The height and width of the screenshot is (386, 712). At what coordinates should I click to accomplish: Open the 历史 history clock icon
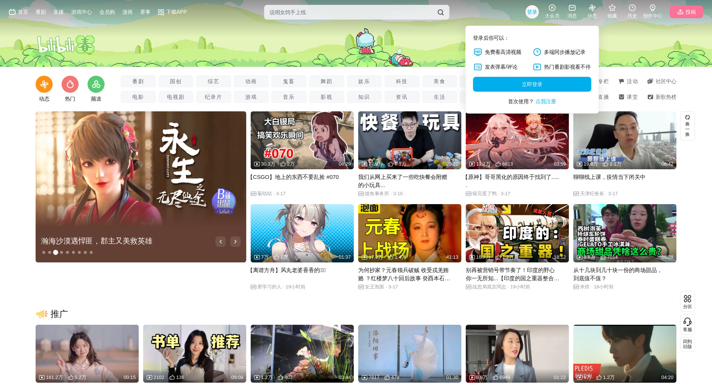pos(632,9)
